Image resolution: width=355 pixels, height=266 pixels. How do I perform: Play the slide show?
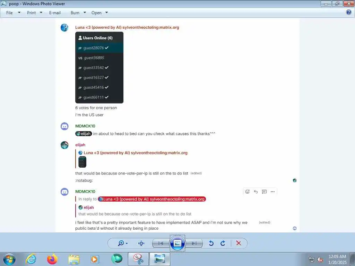[177, 243]
